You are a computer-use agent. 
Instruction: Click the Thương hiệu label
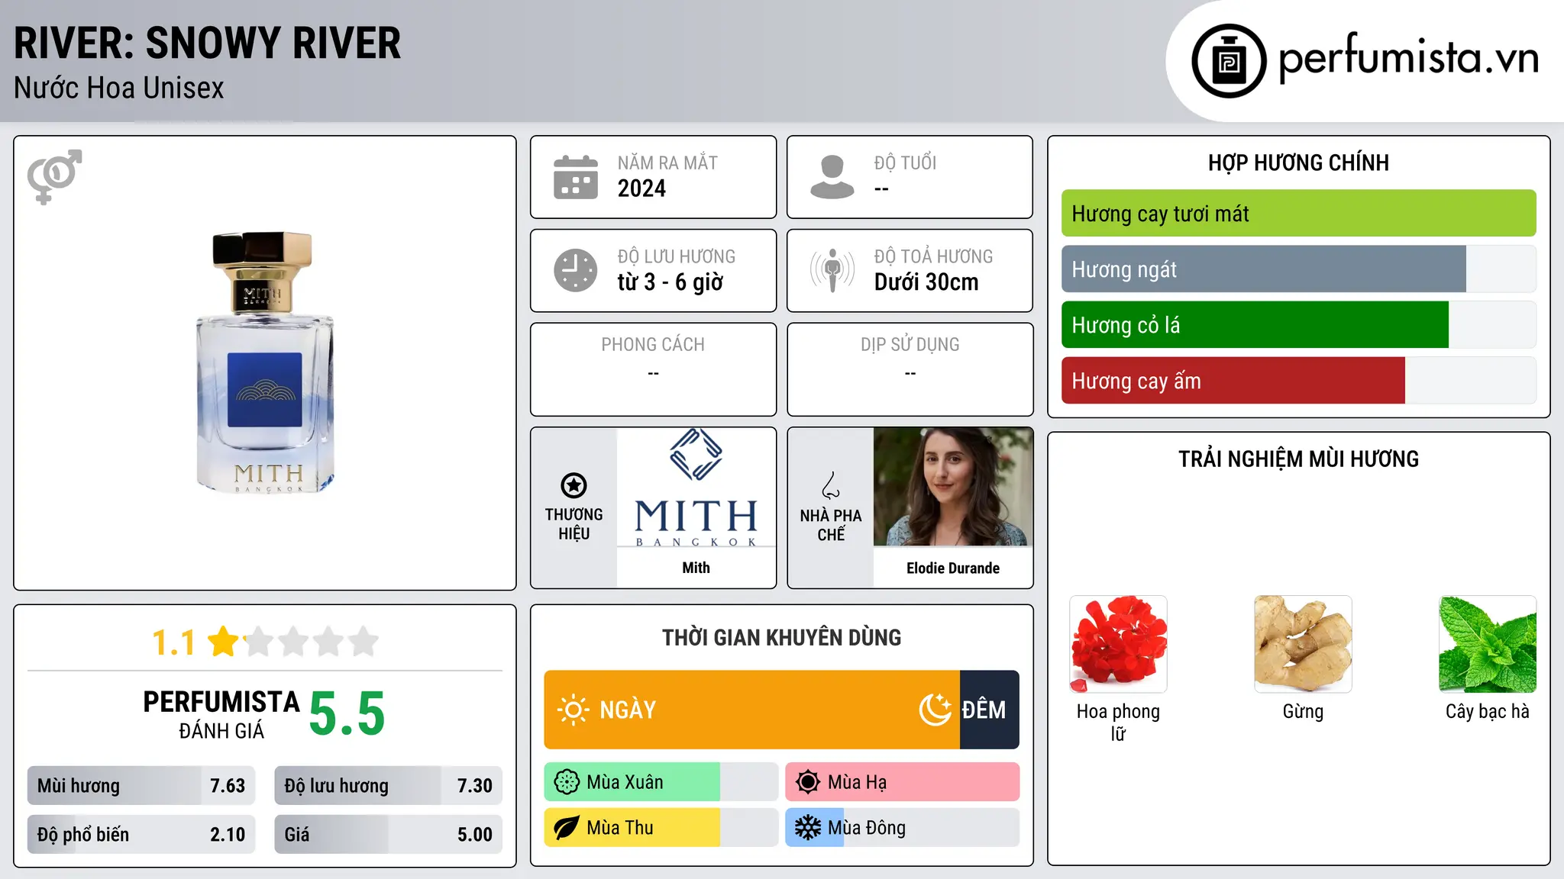point(574,524)
